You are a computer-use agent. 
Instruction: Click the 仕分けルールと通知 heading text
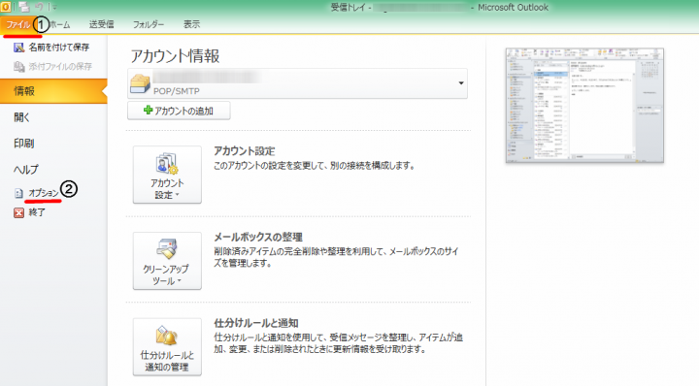click(256, 323)
